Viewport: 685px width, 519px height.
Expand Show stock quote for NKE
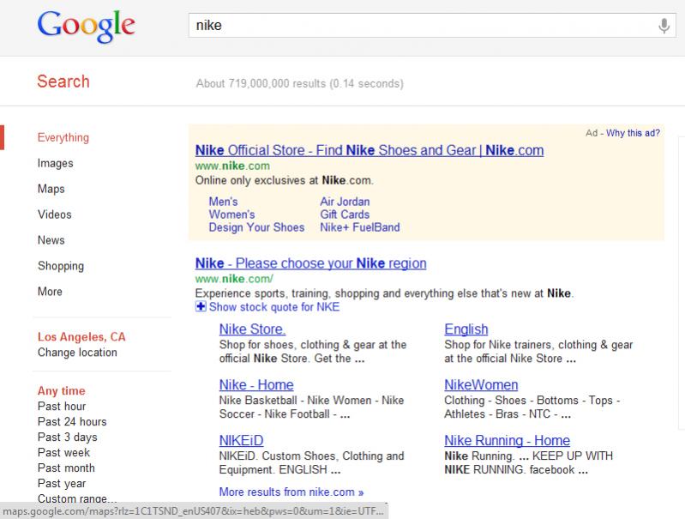(274, 307)
